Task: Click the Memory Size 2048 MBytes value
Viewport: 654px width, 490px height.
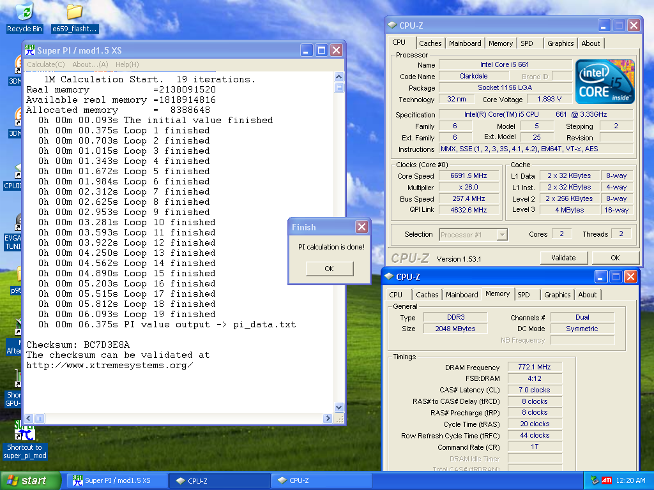Action: 455,329
